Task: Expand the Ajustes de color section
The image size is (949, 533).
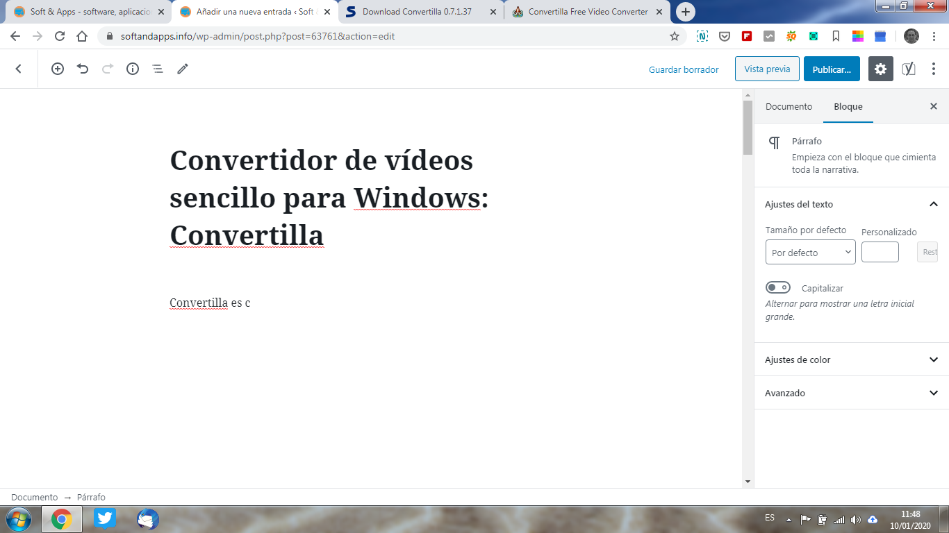Action: point(852,359)
